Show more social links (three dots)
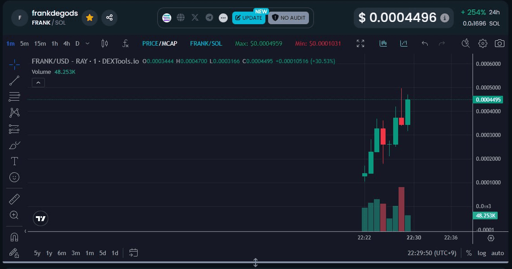This screenshot has width=512, height=269. click(x=223, y=18)
